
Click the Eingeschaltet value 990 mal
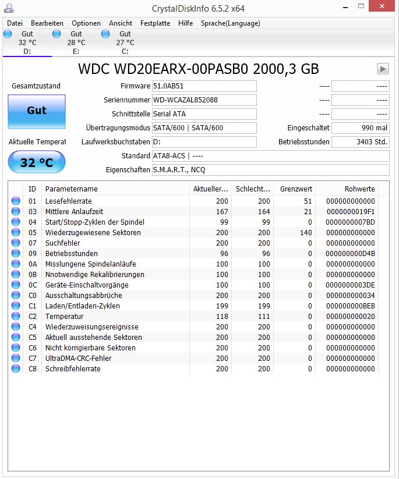coord(361,128)
